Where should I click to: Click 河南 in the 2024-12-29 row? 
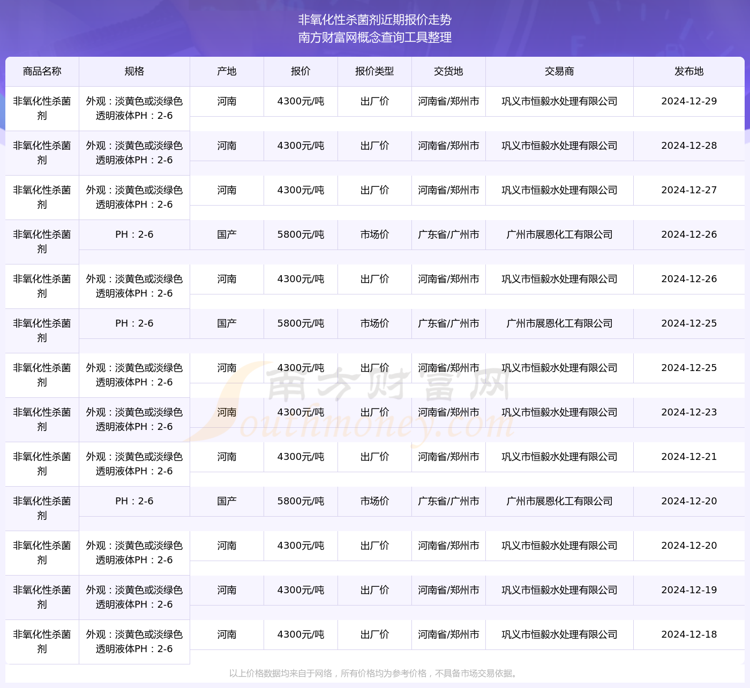coord(227,101)
